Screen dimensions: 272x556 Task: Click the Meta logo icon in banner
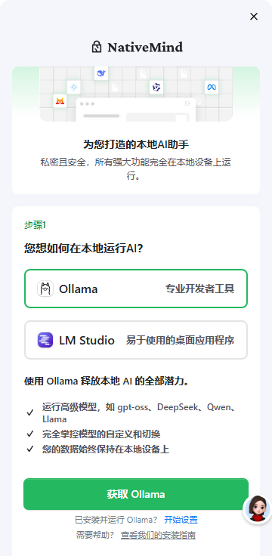pos(212,87)
